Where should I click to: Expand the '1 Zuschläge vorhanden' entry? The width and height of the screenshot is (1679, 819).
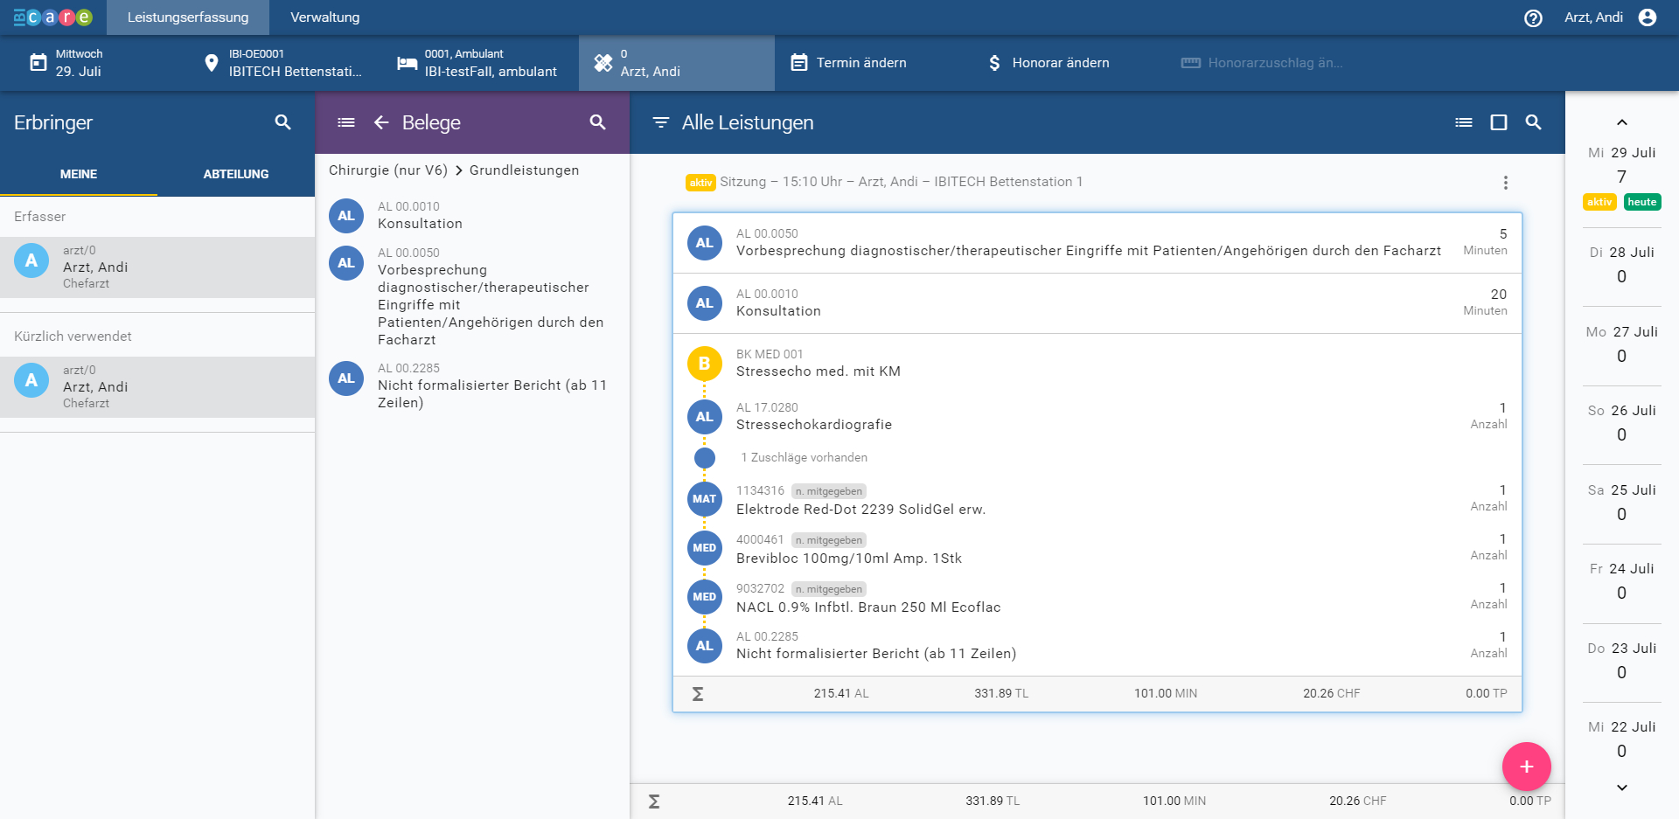point(804,457)
